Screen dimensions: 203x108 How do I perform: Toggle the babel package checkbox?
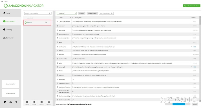tap(58, 71)
